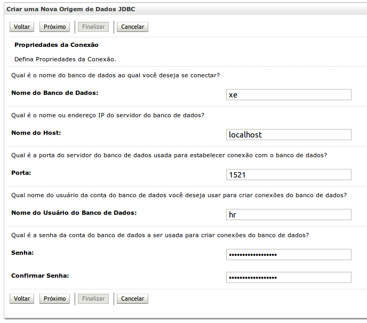Screen dimensions: 367x323
Task: Click the top Cancelar button
Action: click(x=132, y=27)
